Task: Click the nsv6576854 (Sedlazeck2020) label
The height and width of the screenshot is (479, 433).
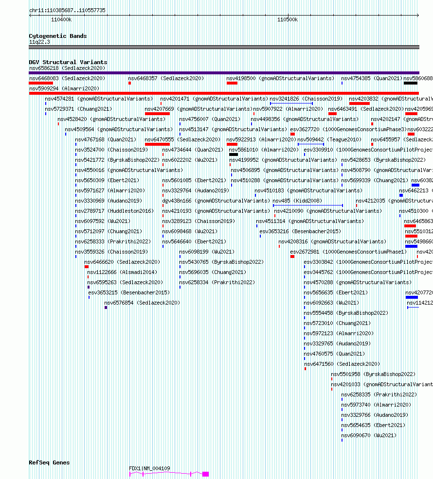Action: point(142,303)
